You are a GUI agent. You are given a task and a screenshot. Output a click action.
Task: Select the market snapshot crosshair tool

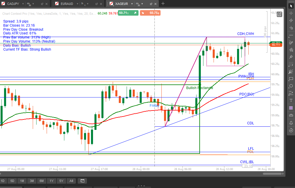(291, 21)
